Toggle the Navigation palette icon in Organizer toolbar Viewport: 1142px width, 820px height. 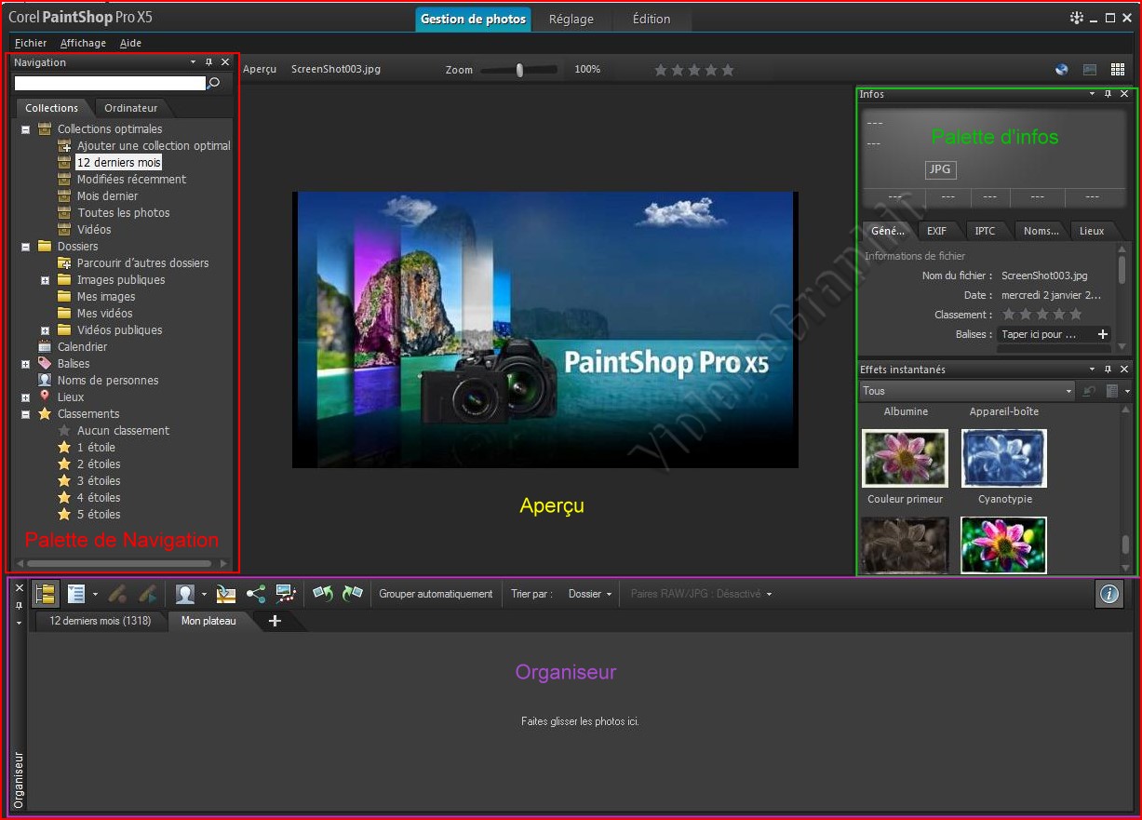pyautogui.click(x=45, y=594)
